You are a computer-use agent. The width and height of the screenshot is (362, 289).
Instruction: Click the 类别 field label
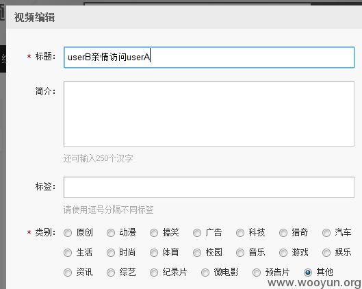[45, 232]
